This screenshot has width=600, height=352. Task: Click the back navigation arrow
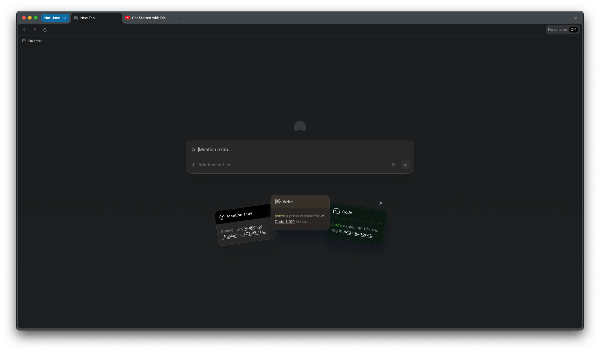pos(25,30)
